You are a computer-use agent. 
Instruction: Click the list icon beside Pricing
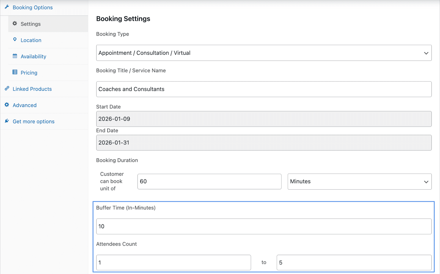pos(15,72)
